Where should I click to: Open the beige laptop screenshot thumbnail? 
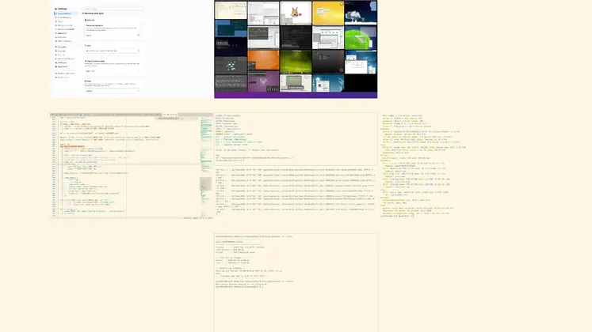296,83
